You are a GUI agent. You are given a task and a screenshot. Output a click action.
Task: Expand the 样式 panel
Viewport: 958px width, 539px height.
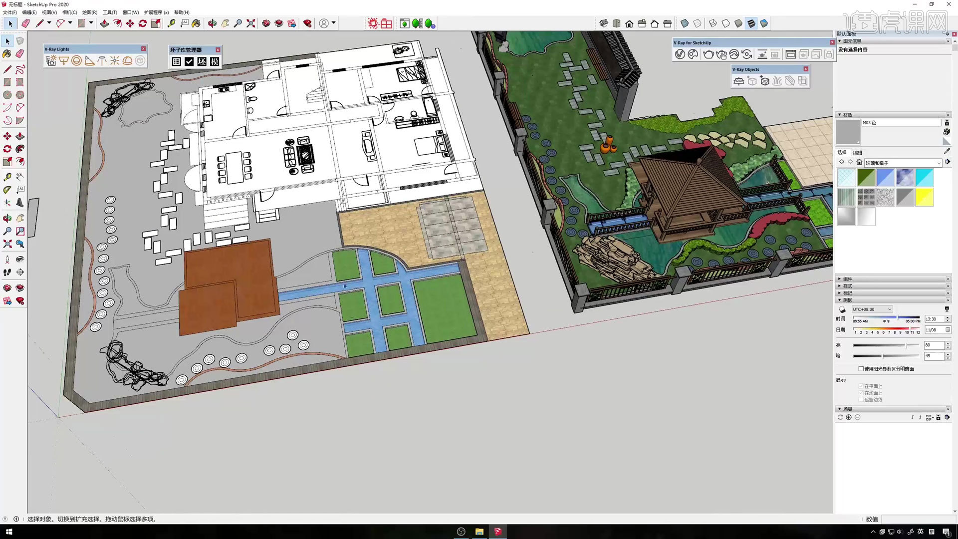click(x=840, y=286)
